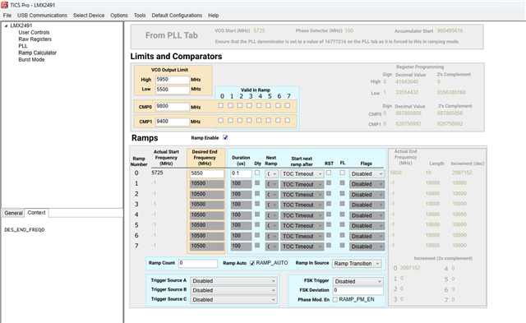Switch to the General tab
This screenshot has width=526, height=323.
[13, 213]
